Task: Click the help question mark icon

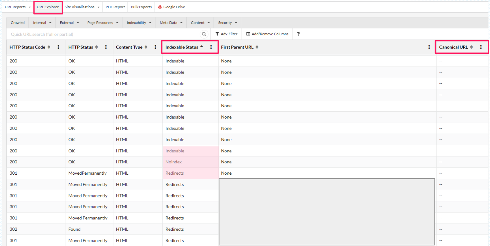Action: (298, 34)
